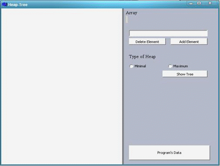Click the Show Tree button
The height and width of the screenshot is (166, 220).
[185, 74]
